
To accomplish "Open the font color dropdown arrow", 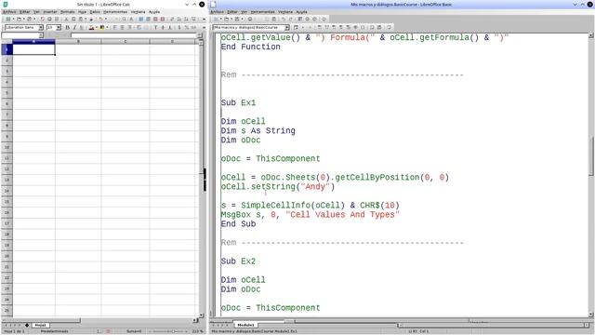I will pyautogui.click(x=97, y=27).
